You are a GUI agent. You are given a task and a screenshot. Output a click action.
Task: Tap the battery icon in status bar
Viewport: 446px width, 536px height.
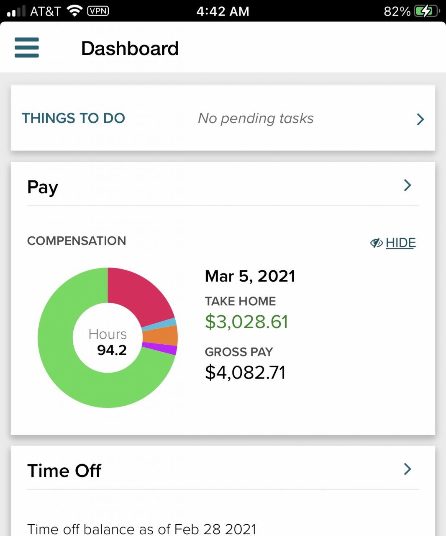coord(426,11)
